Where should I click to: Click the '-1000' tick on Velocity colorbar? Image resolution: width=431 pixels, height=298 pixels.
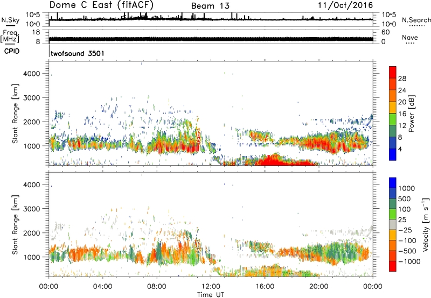tap(409, 261)
